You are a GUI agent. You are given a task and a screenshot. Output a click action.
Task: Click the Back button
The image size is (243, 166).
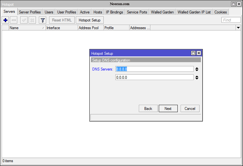pyautogui.click(x=148, y=109)
